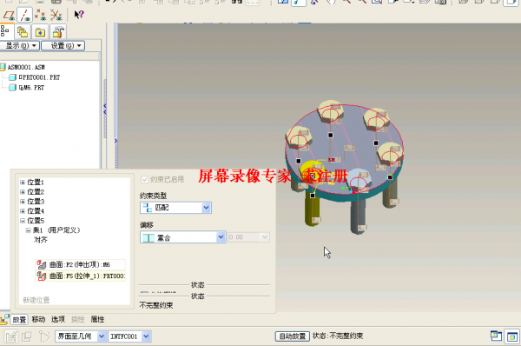Open the 0.00 offset value dropdown arrow
Image resolution: width=521 pixels, height=346 pixels.
pyautogui.click(x=265, y=237)
